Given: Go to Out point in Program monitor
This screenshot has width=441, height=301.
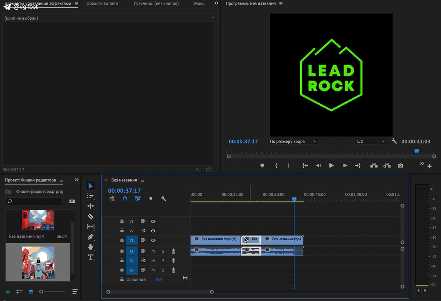Looking at the screenshot, I should pyautogui.click(x=357, y=166).
